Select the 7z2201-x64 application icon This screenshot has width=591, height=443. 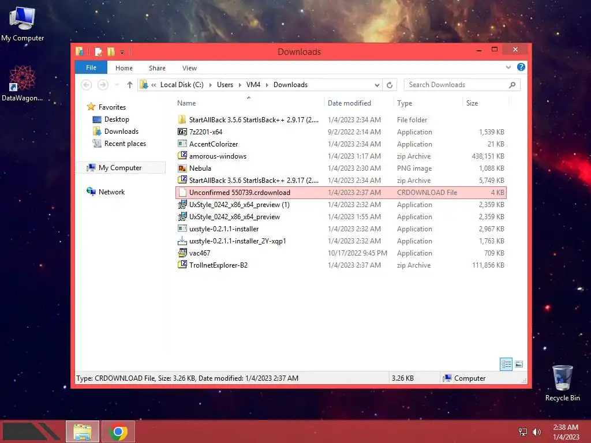click(x=182, y=132)
